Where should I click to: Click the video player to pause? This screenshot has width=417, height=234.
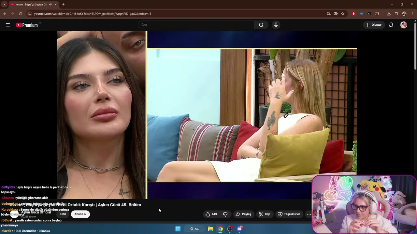[207, 115]
